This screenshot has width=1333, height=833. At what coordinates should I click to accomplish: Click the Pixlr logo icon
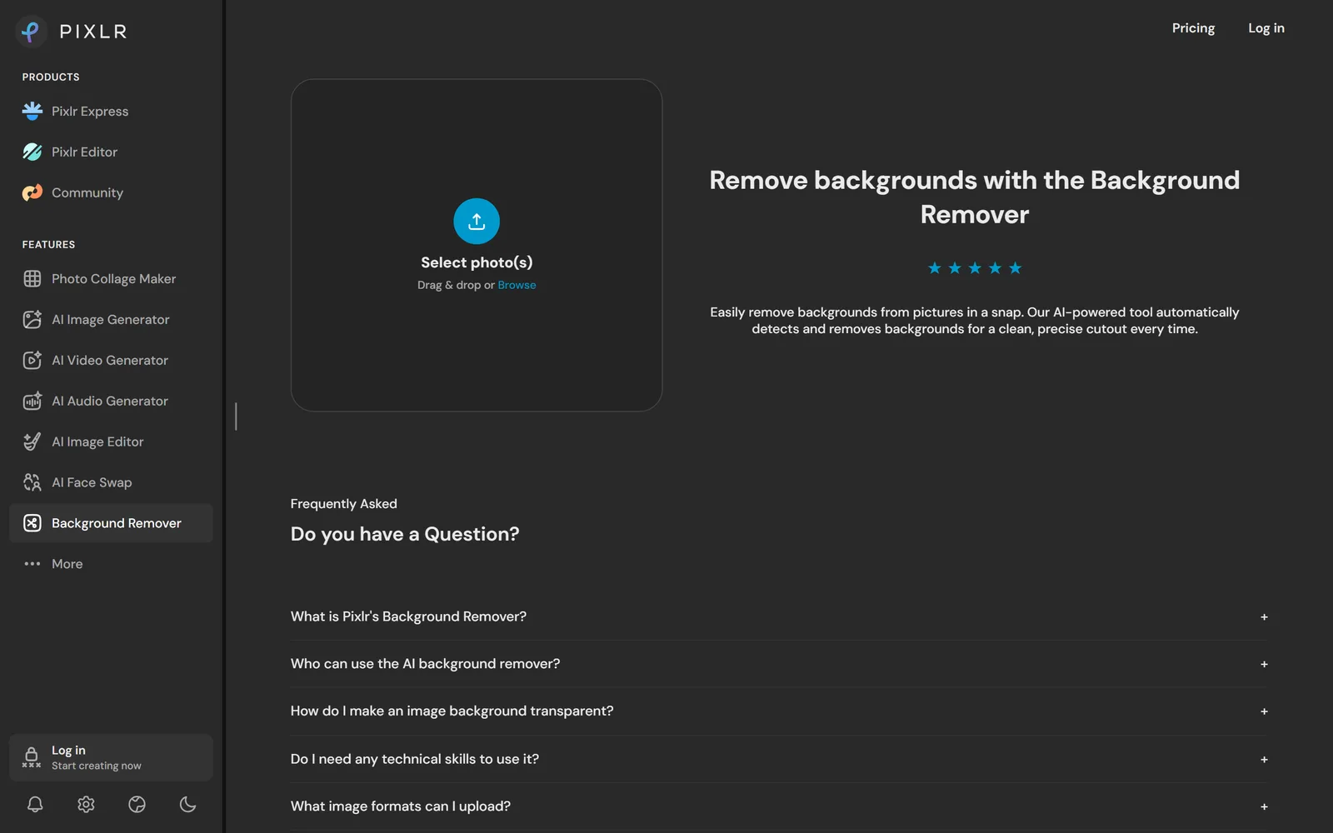(31, 32)
